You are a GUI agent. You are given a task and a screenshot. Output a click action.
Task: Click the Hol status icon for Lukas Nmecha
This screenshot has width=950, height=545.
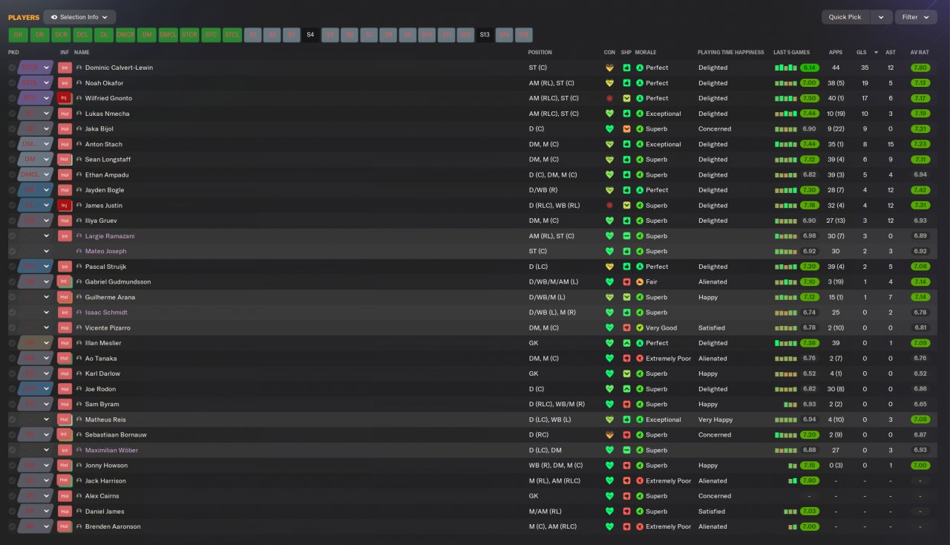click(x=65, y=114)
